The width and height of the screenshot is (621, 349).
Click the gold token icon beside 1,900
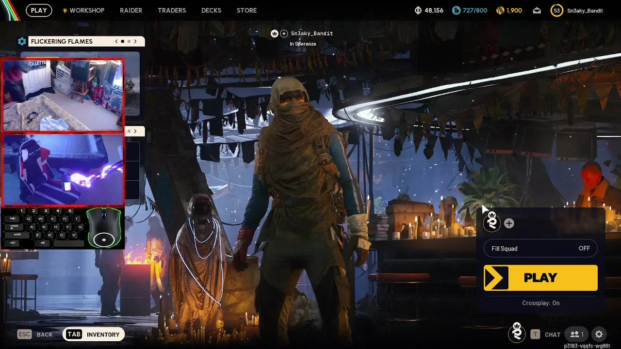pos(501,10)
